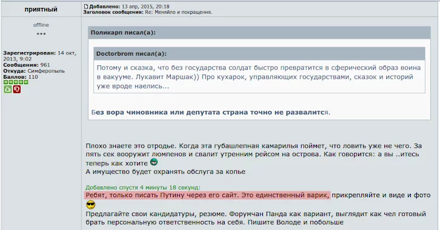Viewport: 440px width, 230px height.
Task: Click the green grinning smiley emoticon
Action: tap(154, 162)
